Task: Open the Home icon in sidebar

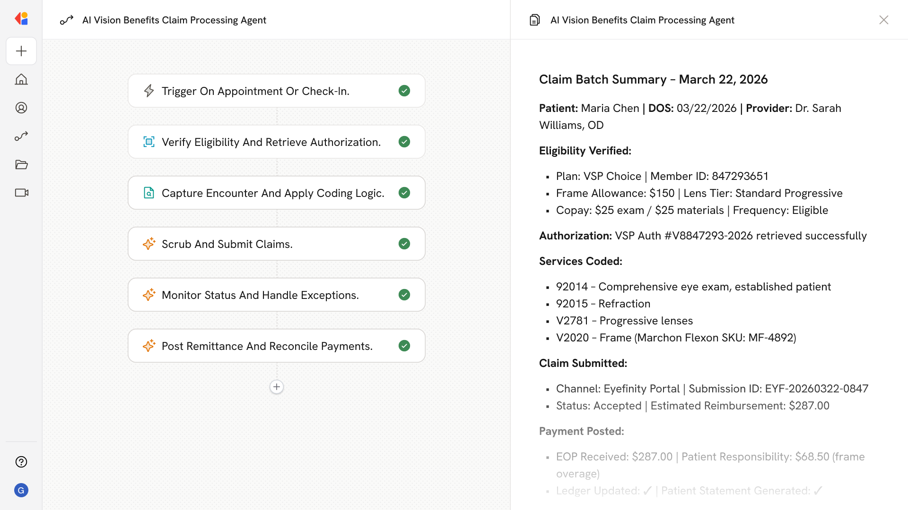Action: (21, 79)
